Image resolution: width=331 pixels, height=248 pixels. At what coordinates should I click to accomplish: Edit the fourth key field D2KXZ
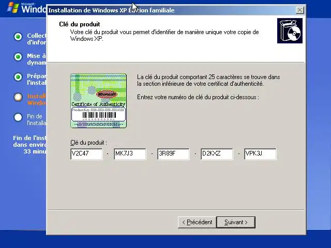[217, 154]
